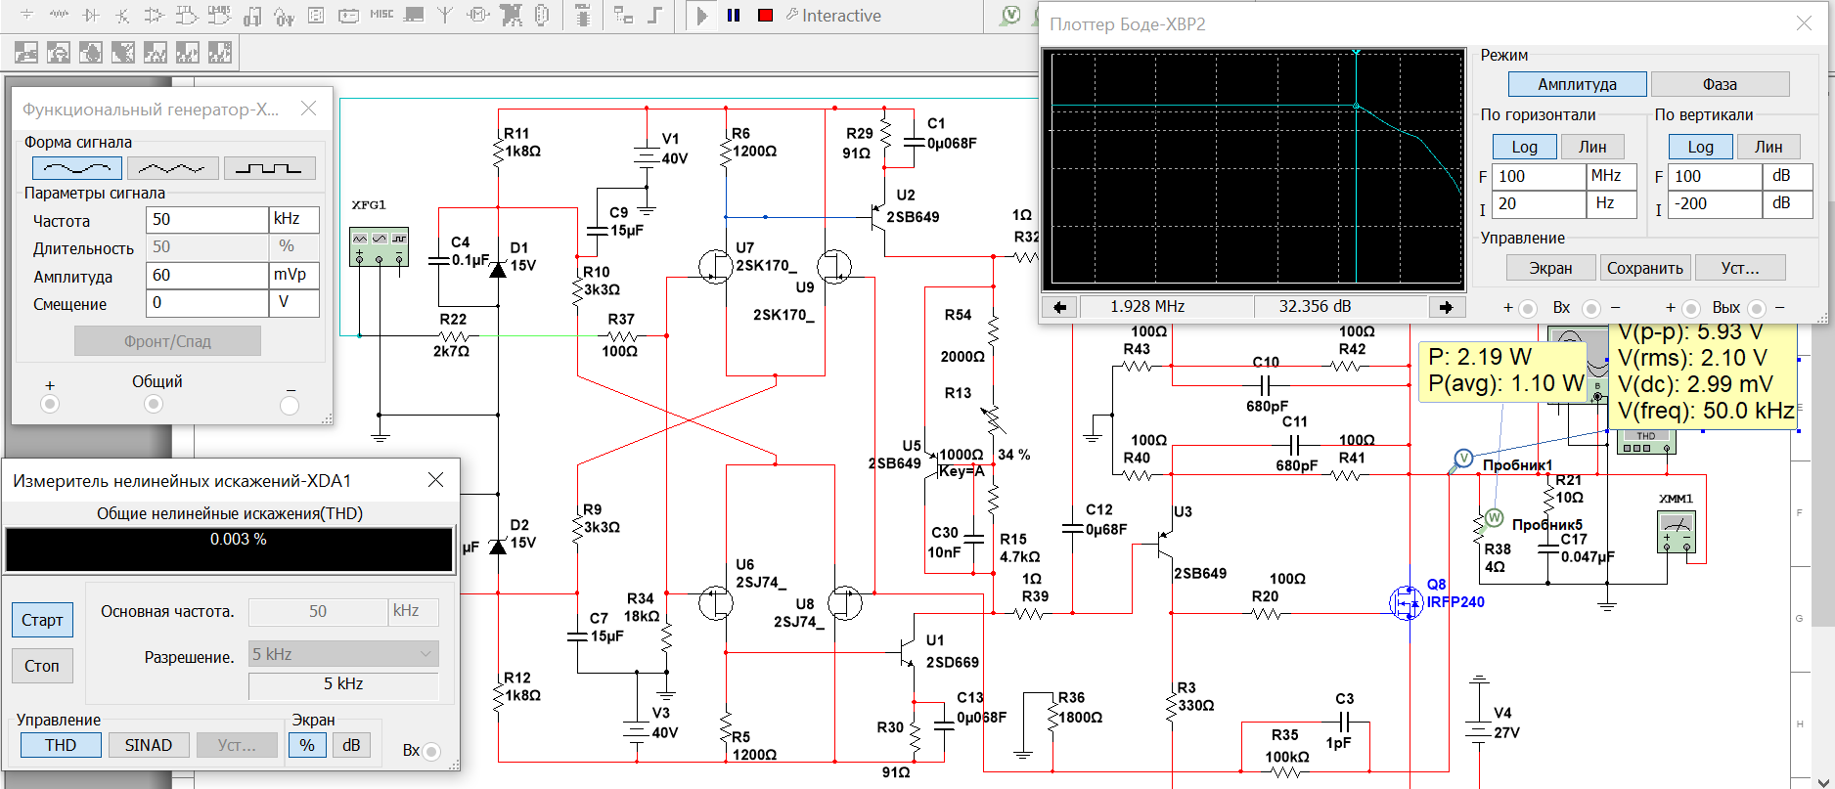Select the XFG1 function generator instrument
Screen dimensions: 1835x789
click(380, 246)
